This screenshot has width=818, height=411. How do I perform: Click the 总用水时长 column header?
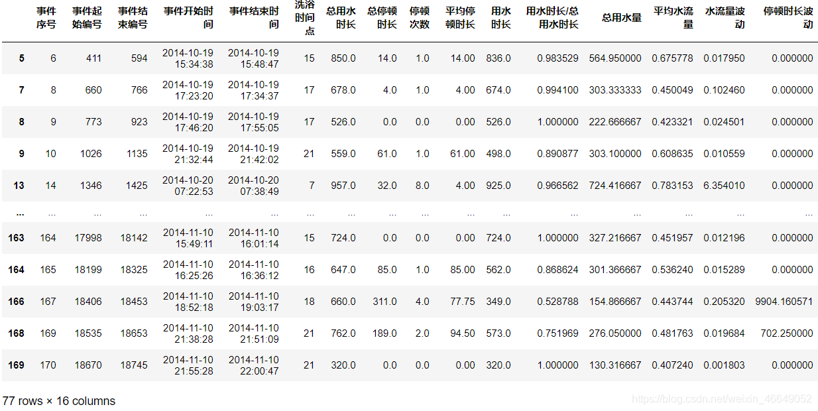tap(341, 18)
